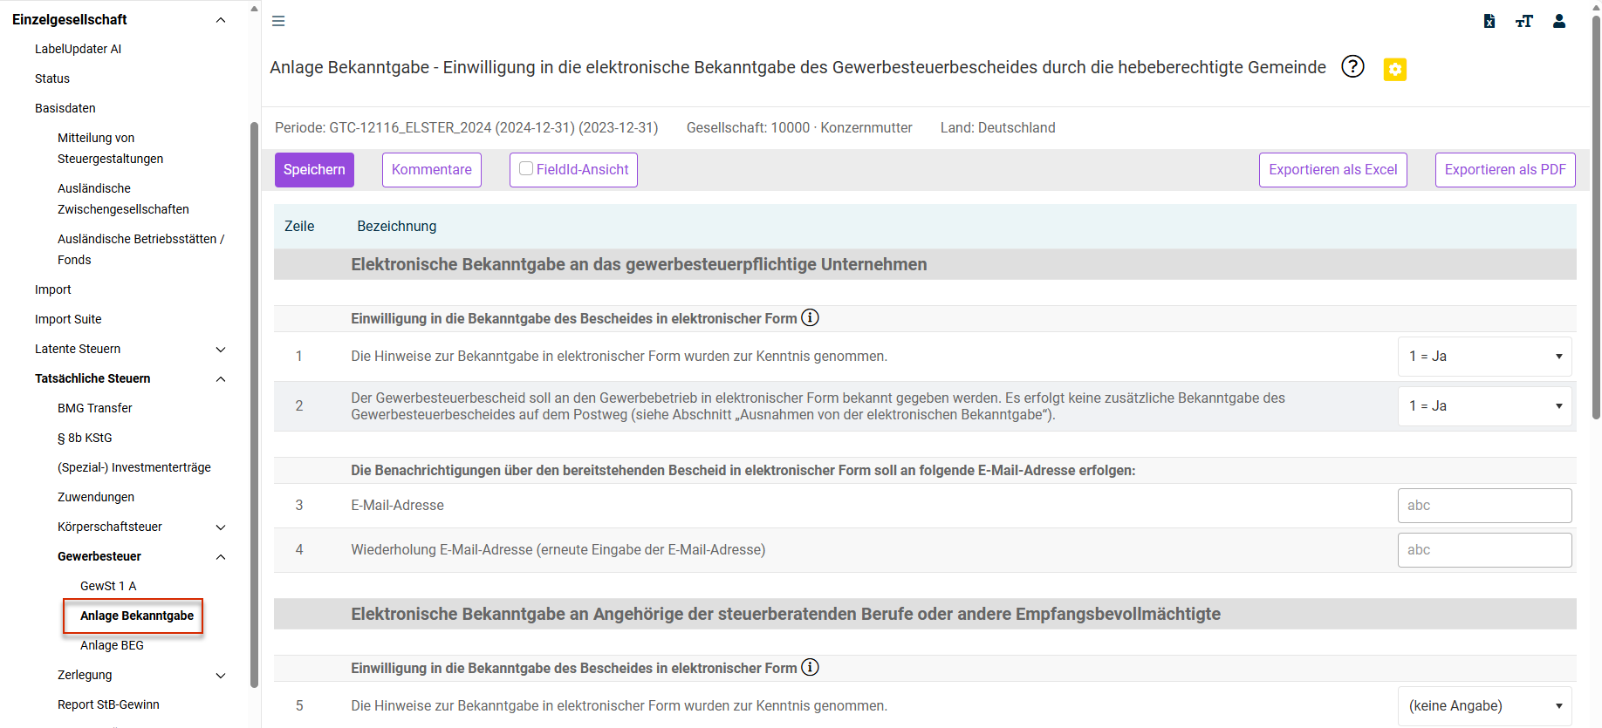1602x728 pixels.
Task: Collapse the Gewerbesteuer section
Action: (x=221, y=557)
